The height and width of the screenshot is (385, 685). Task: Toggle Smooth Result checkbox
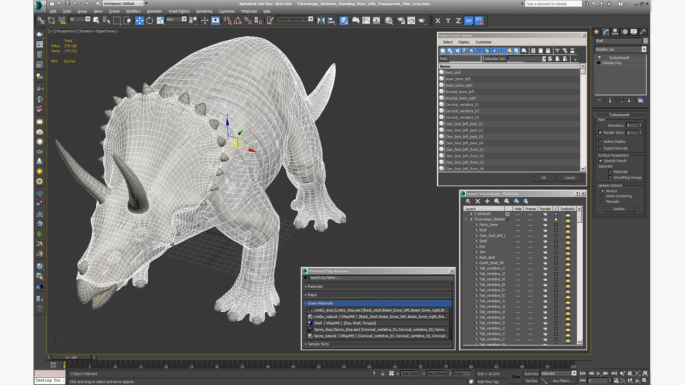pyautogui.click(x=600, y=161)
